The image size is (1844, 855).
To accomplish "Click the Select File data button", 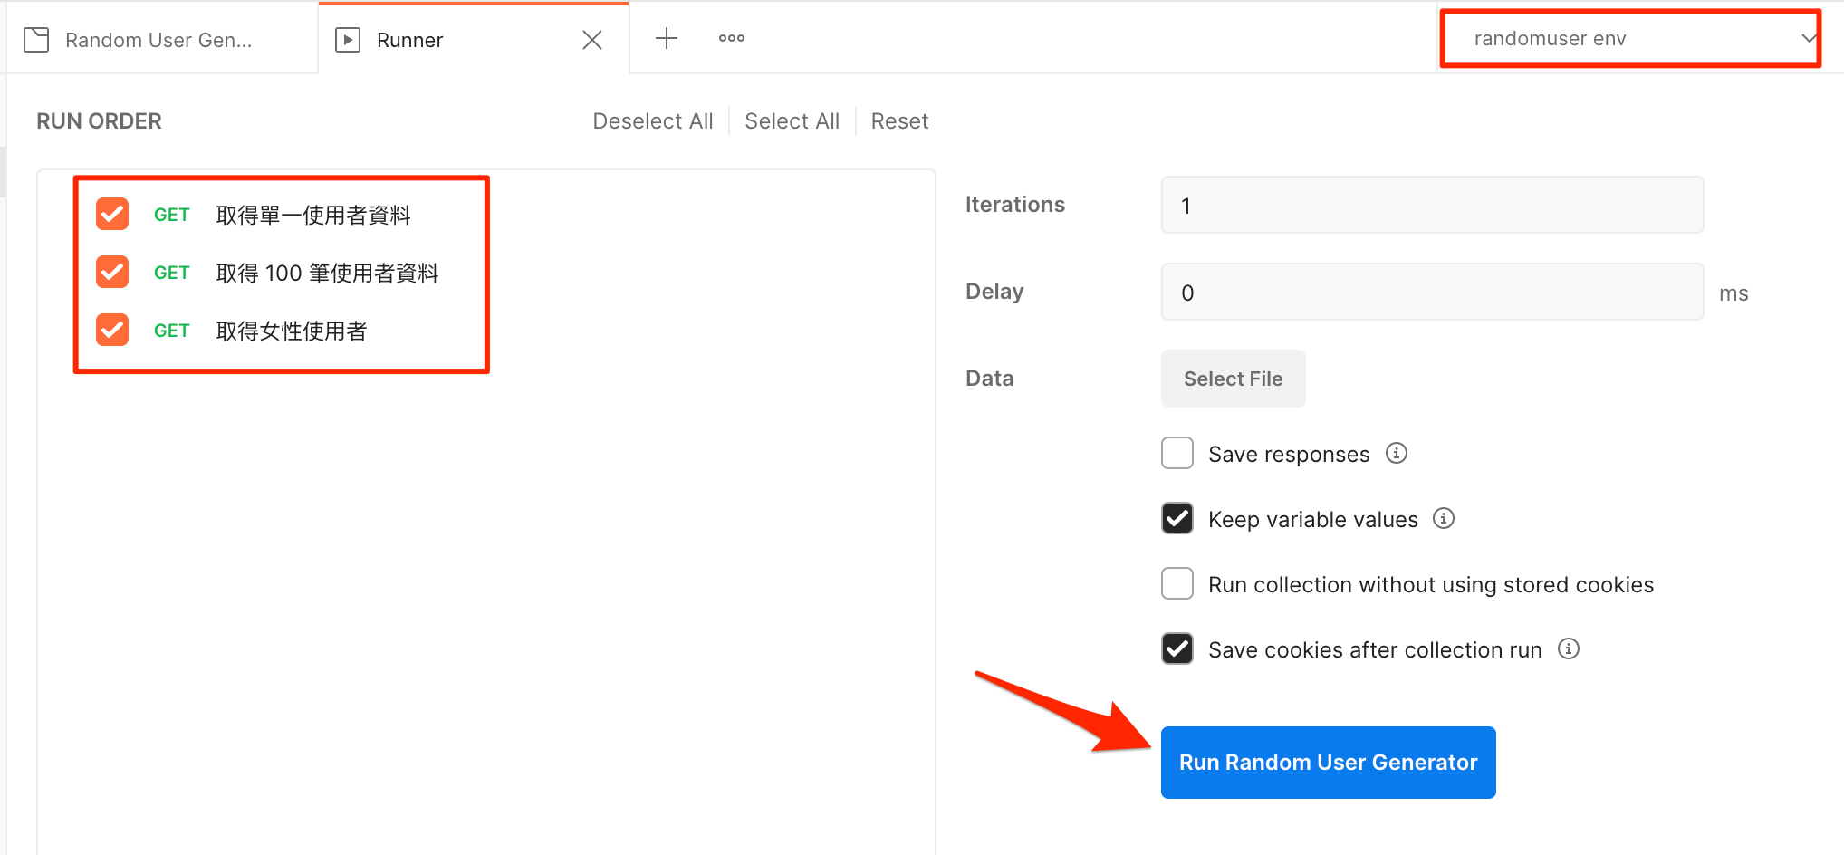I will point(1233,379).
